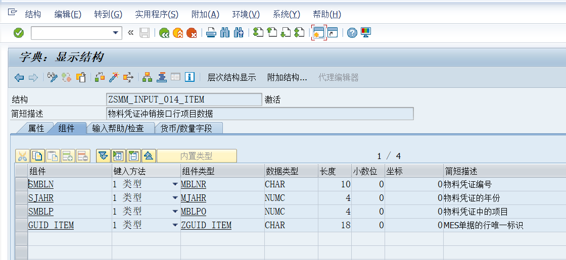Switch to the 组件 tab
566x260 pixels.
pyautogui.click(x=66, y=128)
